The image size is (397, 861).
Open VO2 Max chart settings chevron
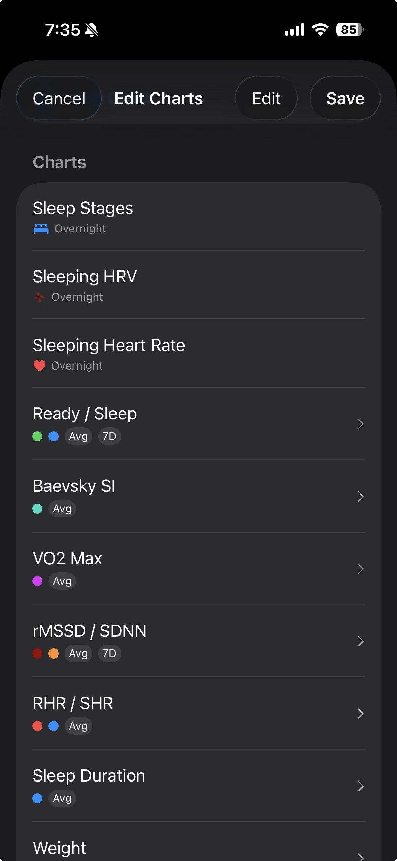tap(360, 569)
